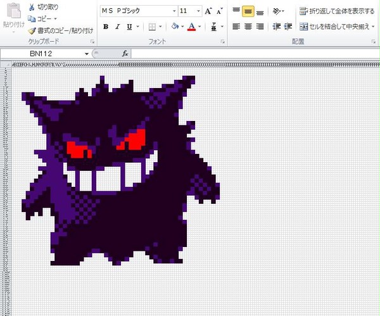
Task: Open font color dropdown arrow
Action: 199,27
